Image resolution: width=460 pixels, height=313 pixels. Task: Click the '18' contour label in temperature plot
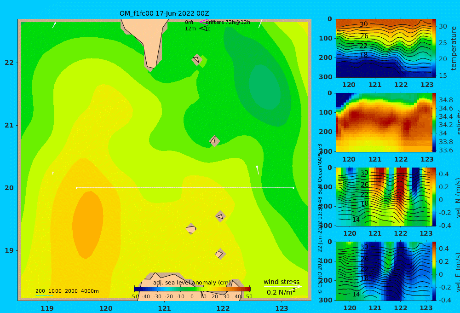click(x=363, y=55)
